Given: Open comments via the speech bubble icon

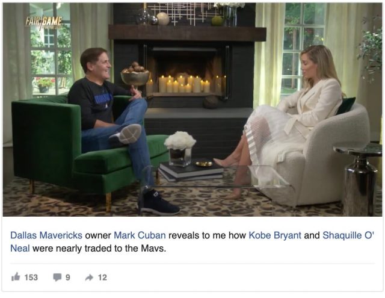Looking at the screenshot, I should click(x=57, y=277).
